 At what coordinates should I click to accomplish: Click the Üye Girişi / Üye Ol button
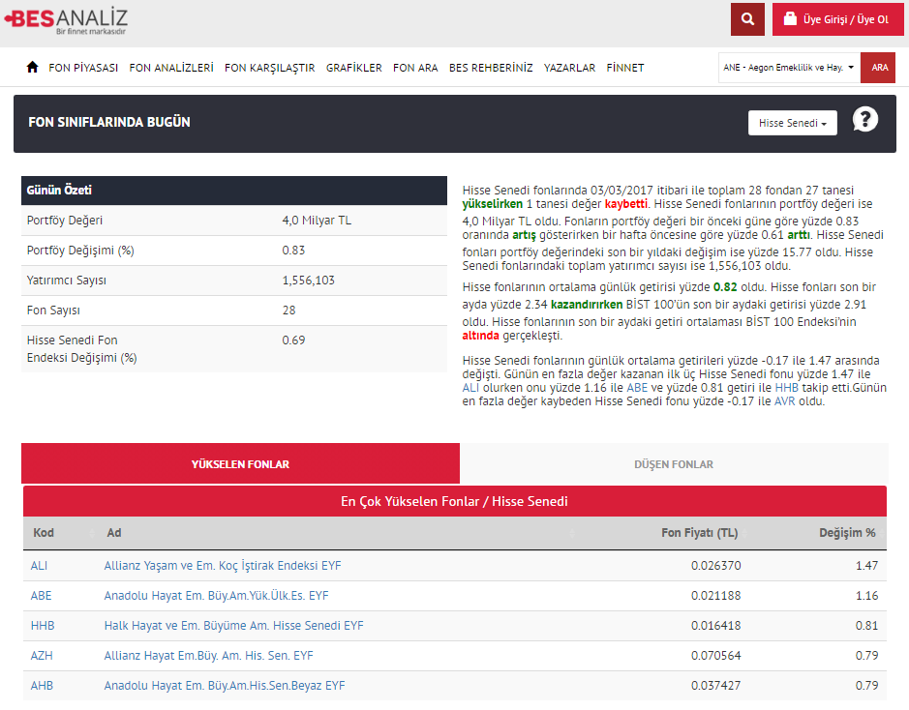[x=837, y=19]
